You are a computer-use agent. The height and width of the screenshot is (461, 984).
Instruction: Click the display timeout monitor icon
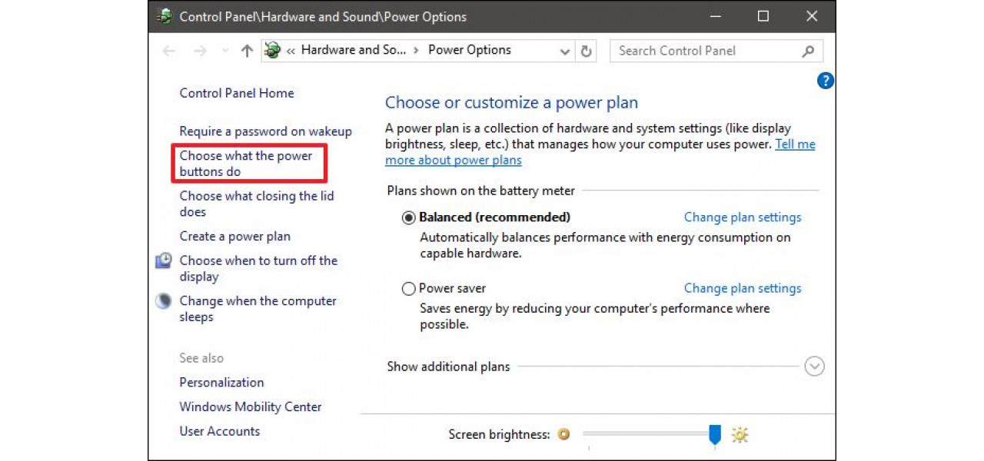[163, 260]
